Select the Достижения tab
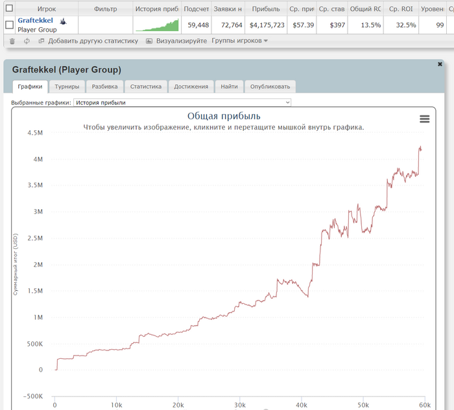This screenshot has width=454, height=410. tap(191, 86)
